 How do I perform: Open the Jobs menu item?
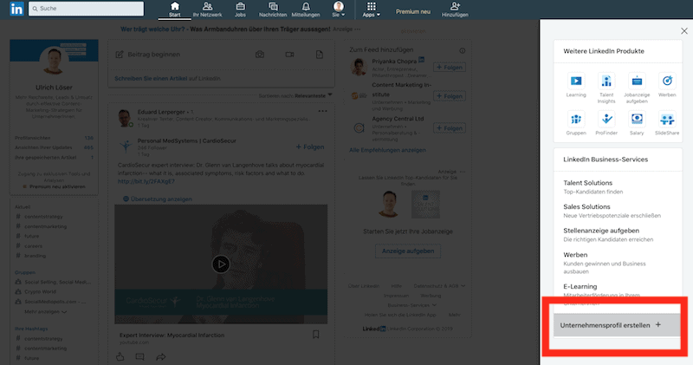pyautogui.click(x=240, y=10)
